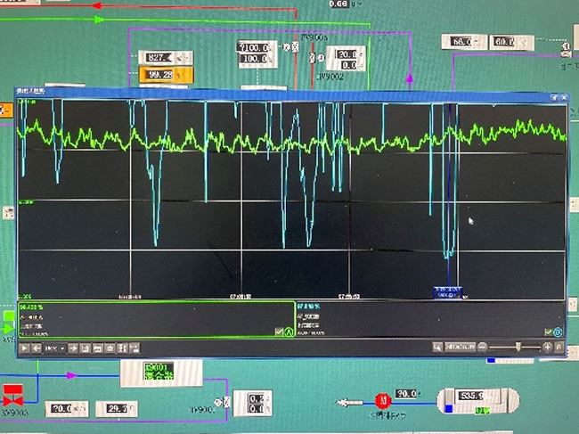Viewport: 579px width, 434px height.
Task: Click the blue cursor time marker label
Action: click(448, 291)
